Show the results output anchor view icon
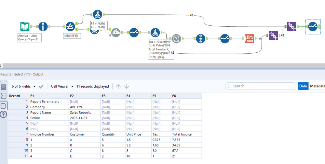The width and height of the screenshot is (325, 164). [4, 106]
